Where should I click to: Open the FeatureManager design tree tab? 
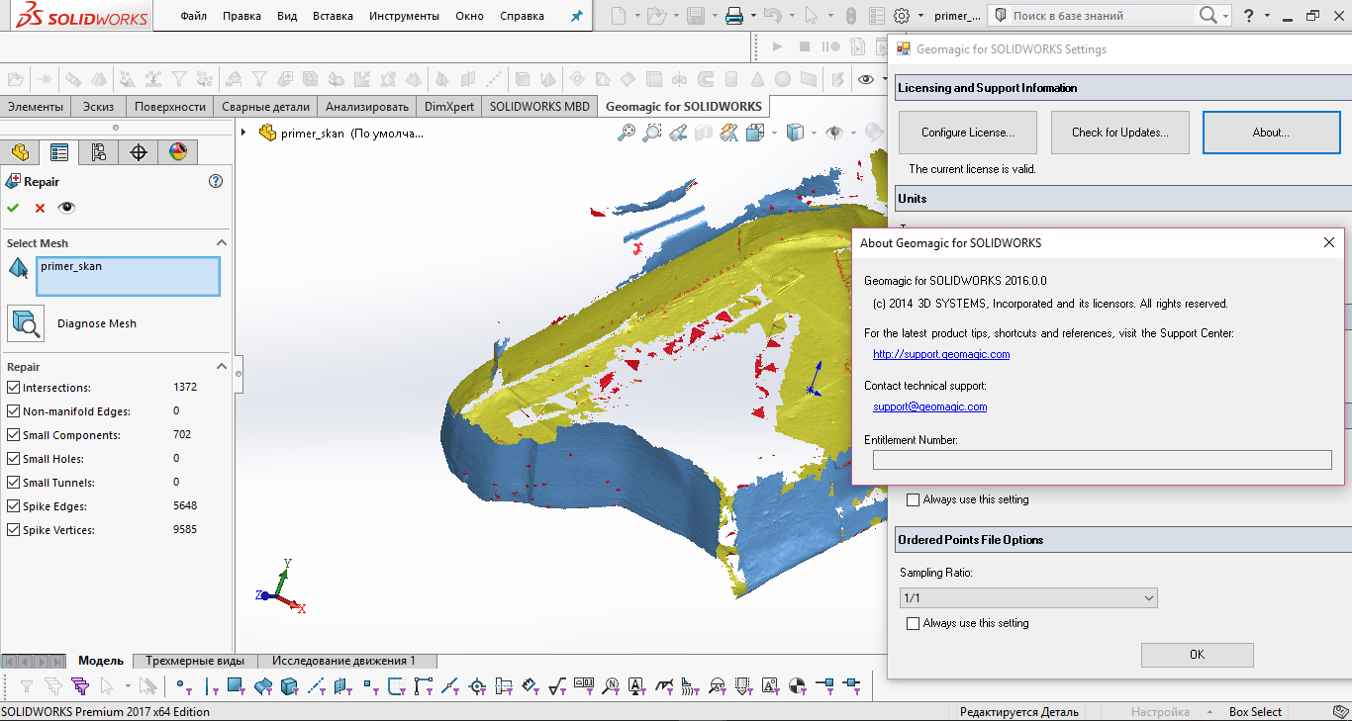[x=19, y=151]
